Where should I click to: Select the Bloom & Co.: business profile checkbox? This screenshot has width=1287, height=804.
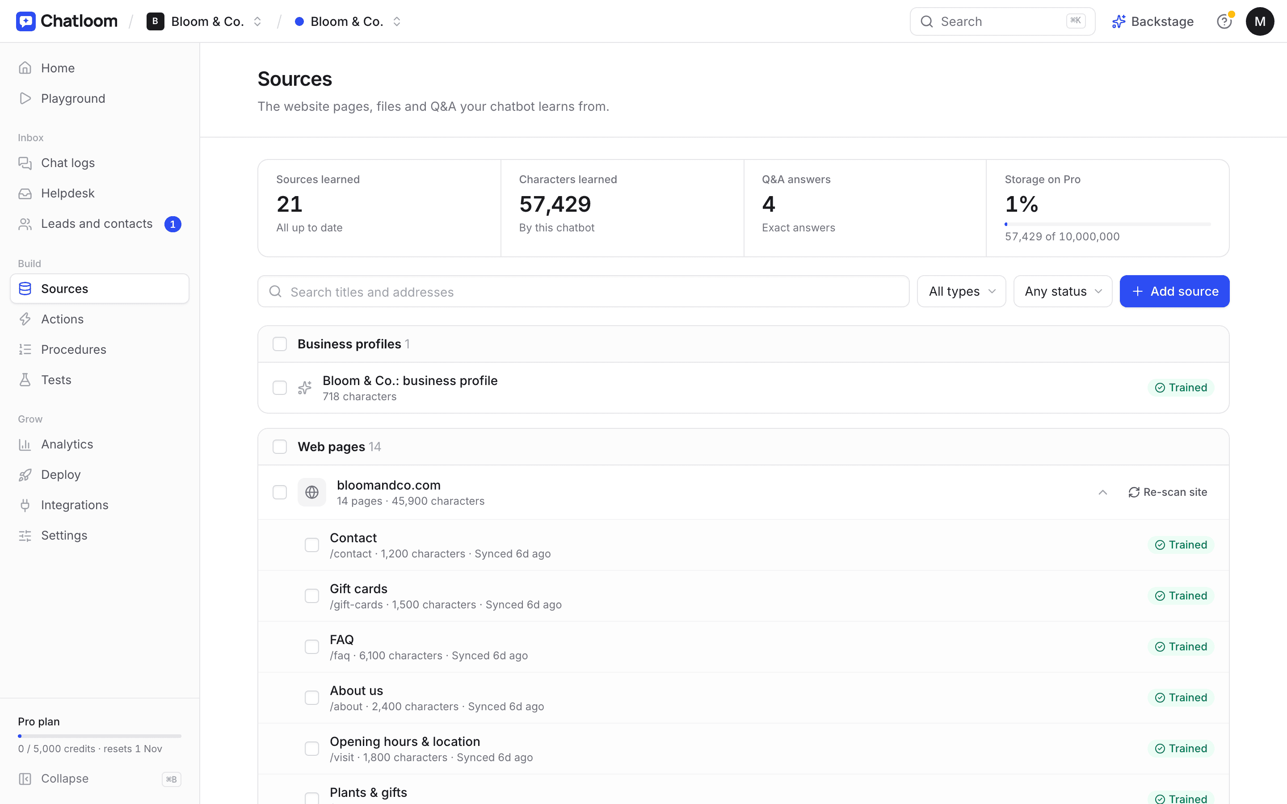280,388
